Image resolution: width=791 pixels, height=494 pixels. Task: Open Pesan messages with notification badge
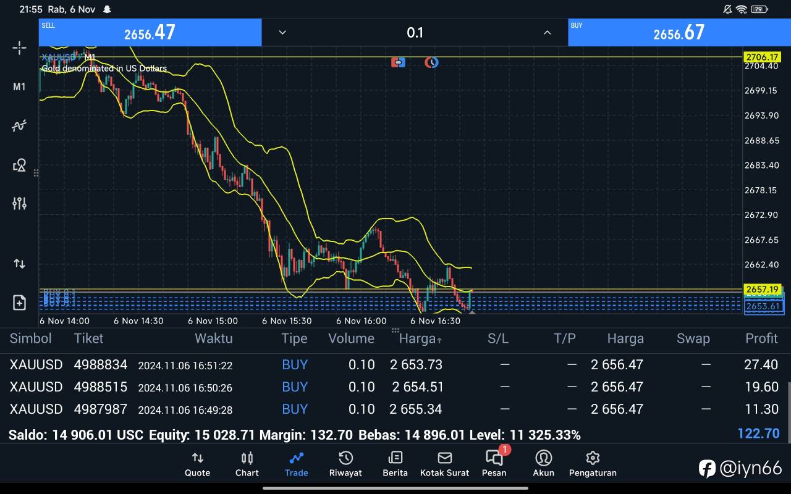tap(494, 464)
